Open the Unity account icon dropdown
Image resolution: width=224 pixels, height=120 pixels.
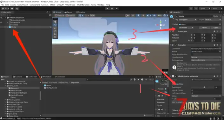5,9
